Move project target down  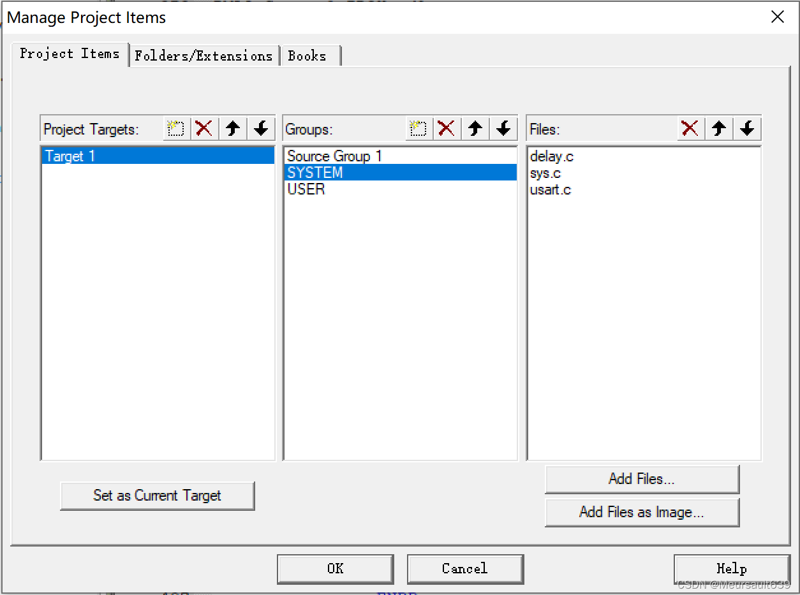tap(261, 129)
